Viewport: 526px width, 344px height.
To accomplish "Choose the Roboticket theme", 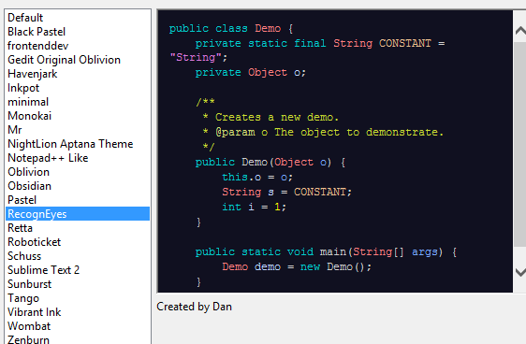I will (78, 242).
